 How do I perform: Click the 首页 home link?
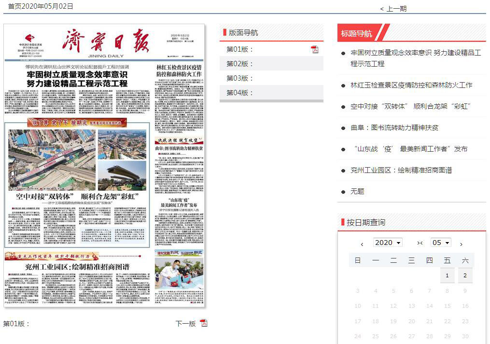(14, 6)
